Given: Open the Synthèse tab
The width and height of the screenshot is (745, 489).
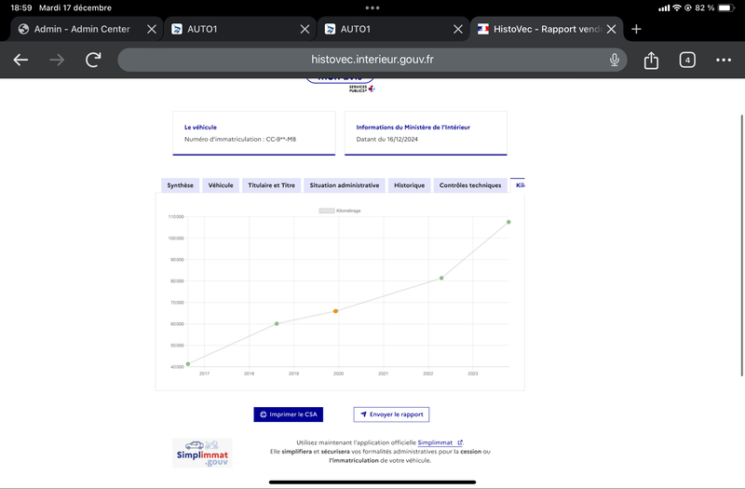Looking at the screenshot, I should 180,185.
